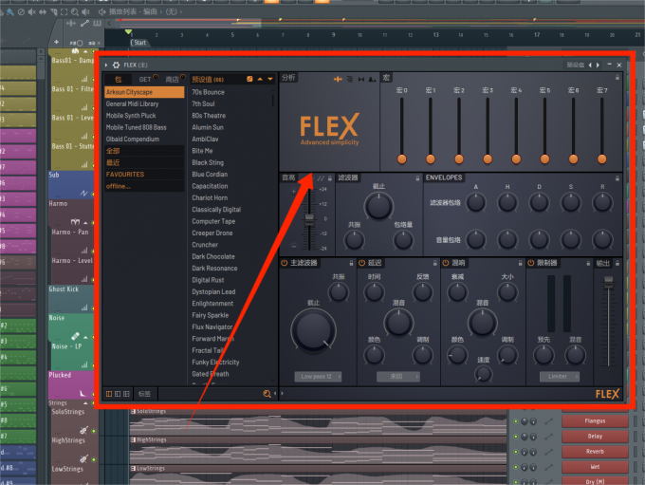Choose the 80s Theatre preset

pyautogui.click(x=209, y=116)
